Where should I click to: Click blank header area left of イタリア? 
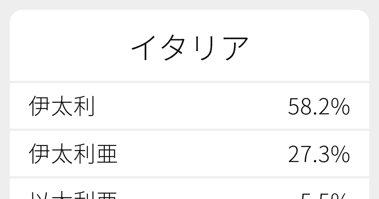[x=69, y=47]
